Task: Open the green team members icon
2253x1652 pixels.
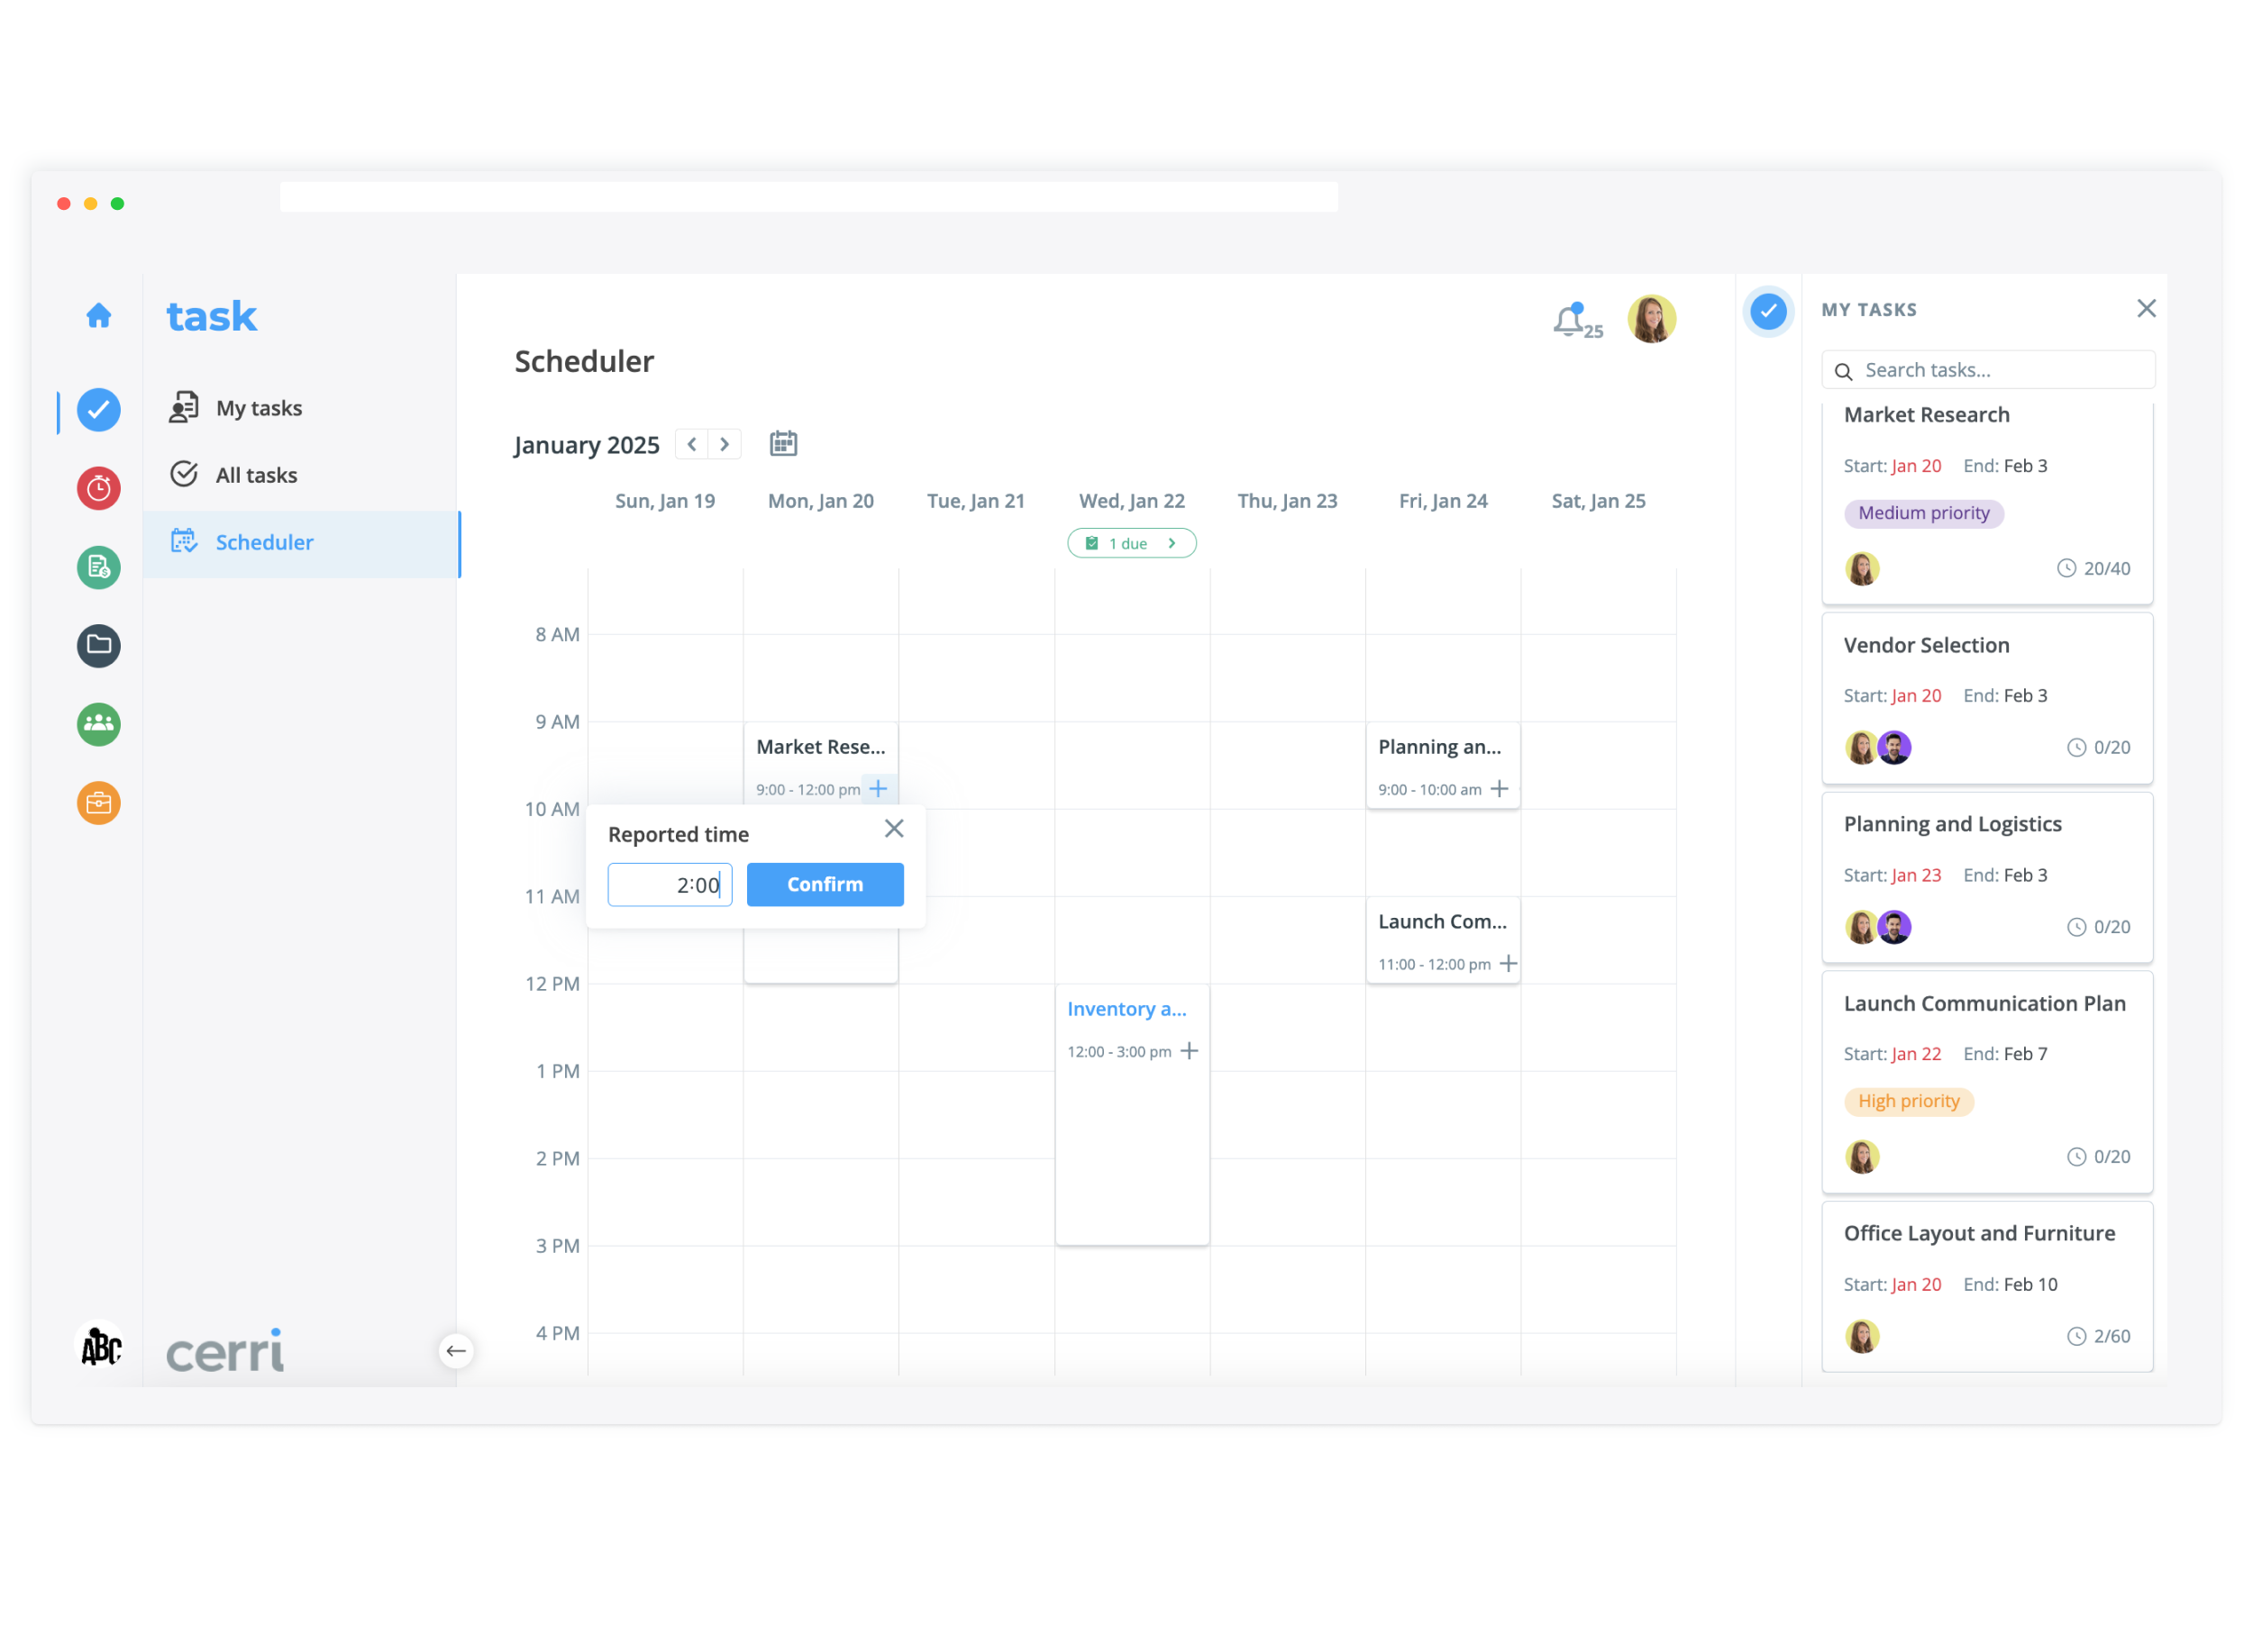Action: (x=98, y=725)
